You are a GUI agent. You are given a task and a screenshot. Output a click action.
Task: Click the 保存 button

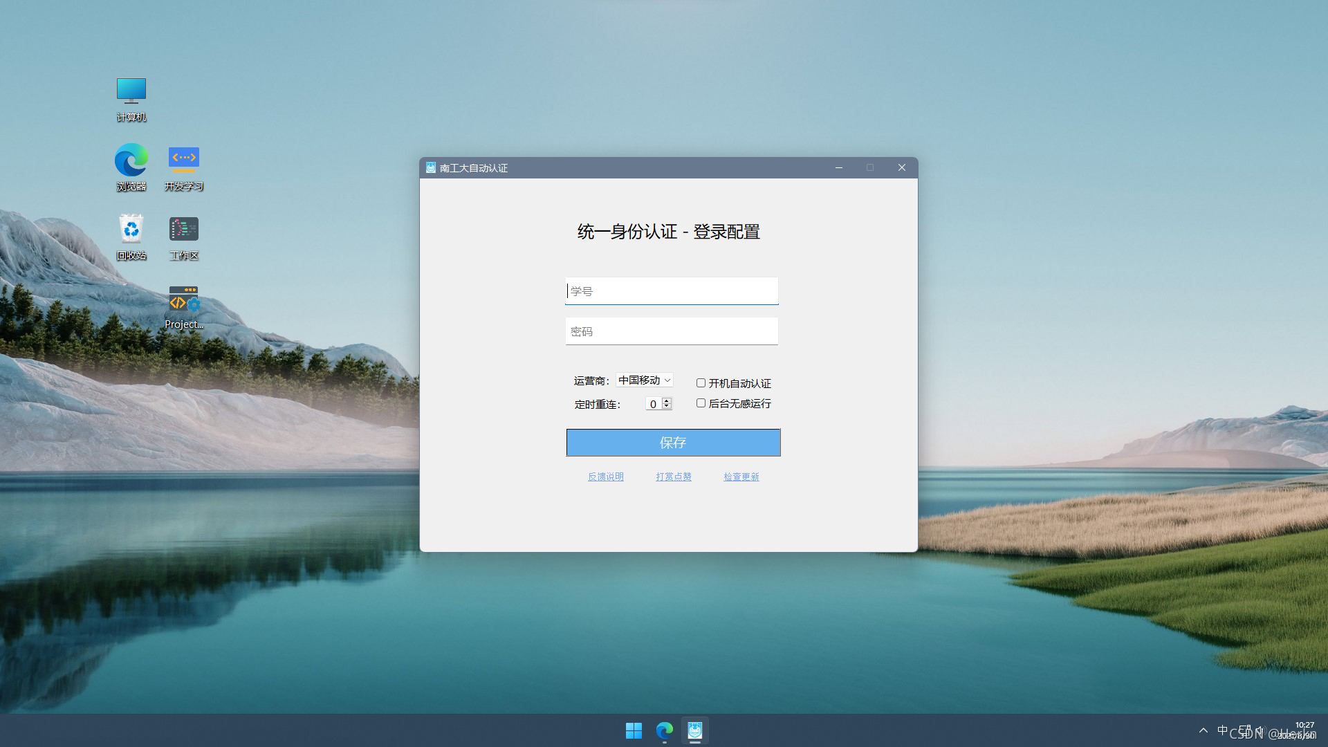click(673, 443)
